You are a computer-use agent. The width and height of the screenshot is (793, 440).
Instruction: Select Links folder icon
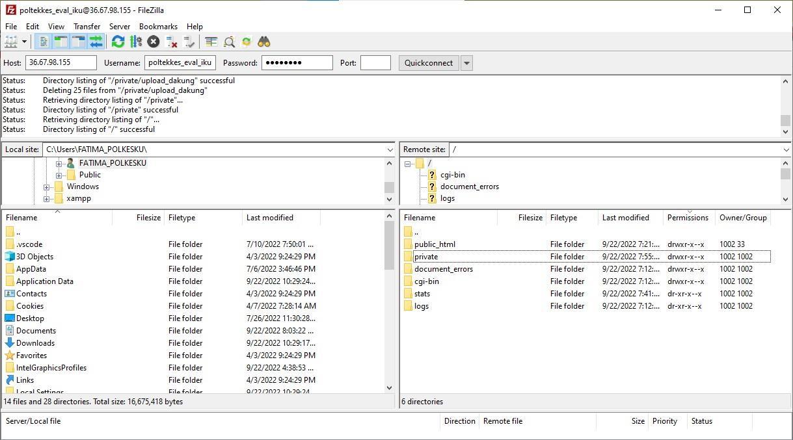(10, 380)
